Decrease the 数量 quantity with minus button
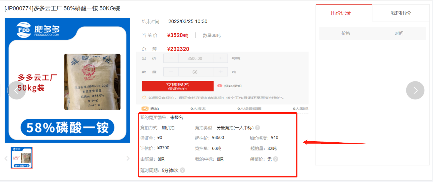Viewport: 433px width, 182px height. click(x=171, y=72)
